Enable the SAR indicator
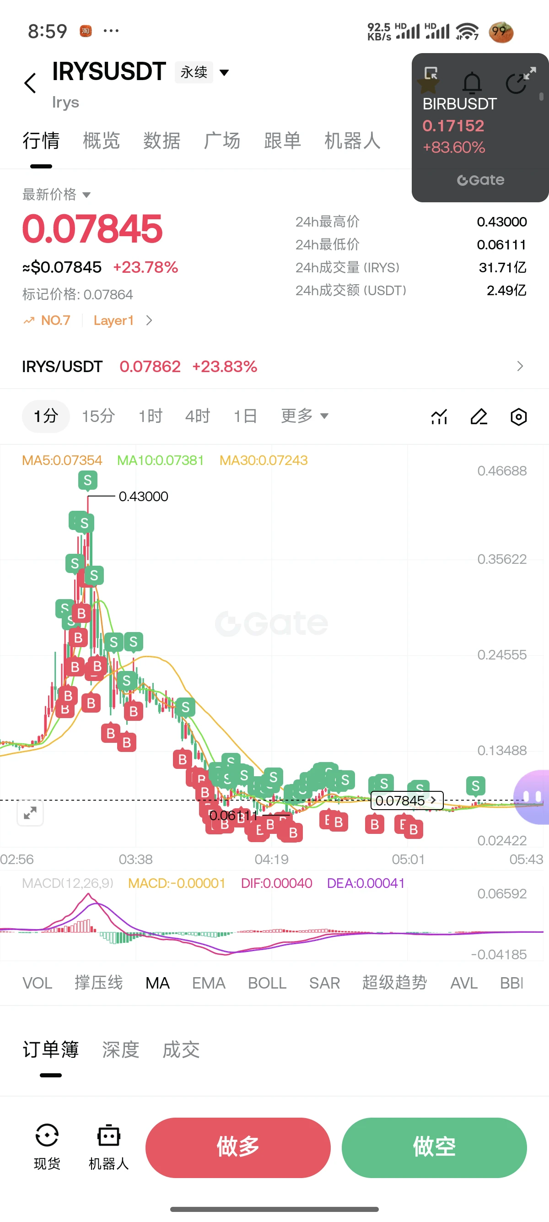The width and height of the screenshot is (549, 1222). point(324,983)
